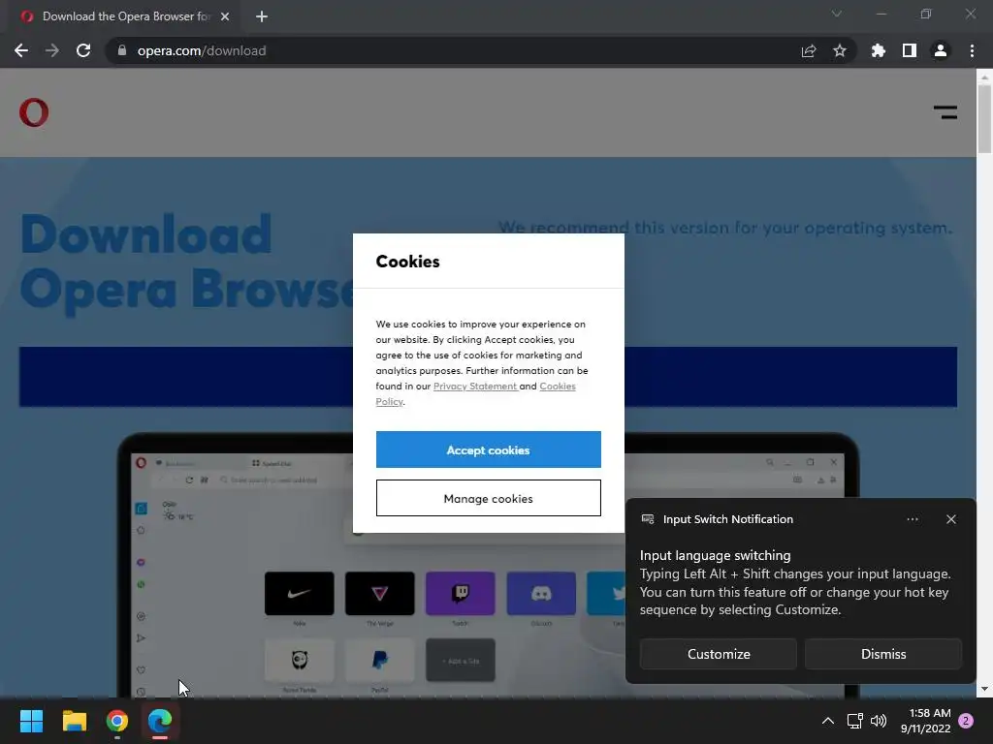
Task: Open the volume control in the tray
Action: coord(879,721)
